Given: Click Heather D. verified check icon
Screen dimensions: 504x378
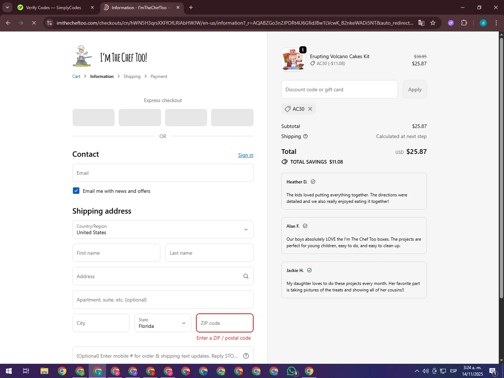Looking at the screenshot, I should (x=313, y=182).
